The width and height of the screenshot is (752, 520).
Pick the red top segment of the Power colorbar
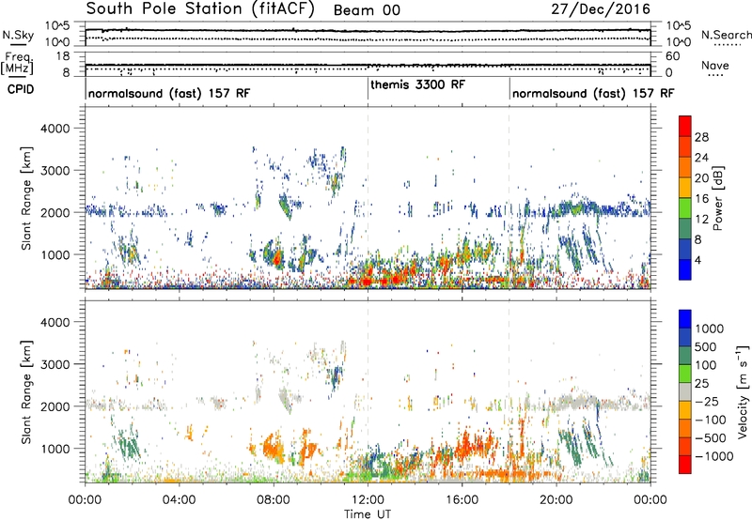[685, 126]
